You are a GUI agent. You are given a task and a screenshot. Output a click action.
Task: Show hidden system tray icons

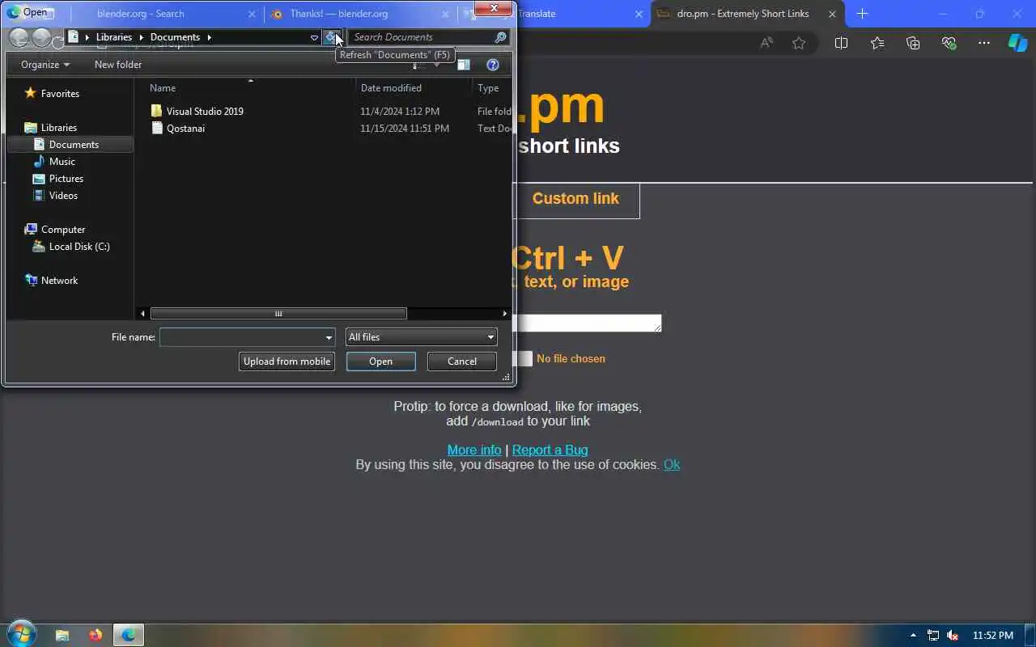[913, 635]
